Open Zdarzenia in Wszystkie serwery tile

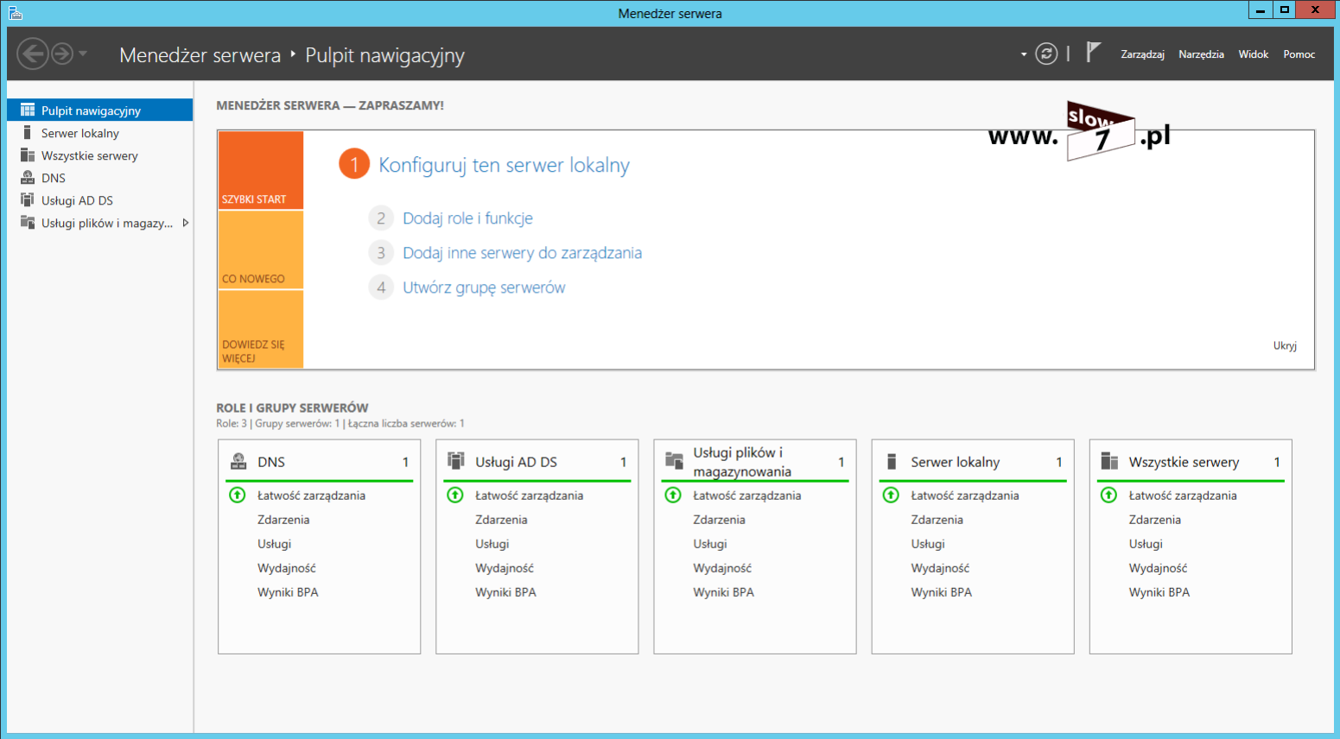pos(1154,520)
